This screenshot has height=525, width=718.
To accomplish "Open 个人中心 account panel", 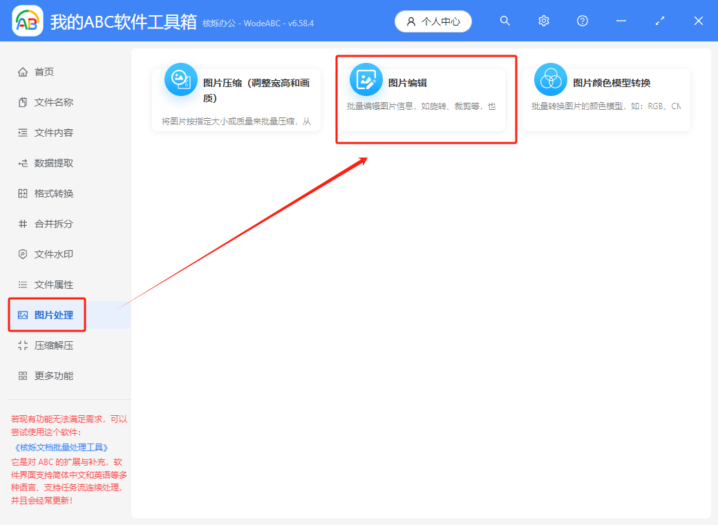I will 433,21.
